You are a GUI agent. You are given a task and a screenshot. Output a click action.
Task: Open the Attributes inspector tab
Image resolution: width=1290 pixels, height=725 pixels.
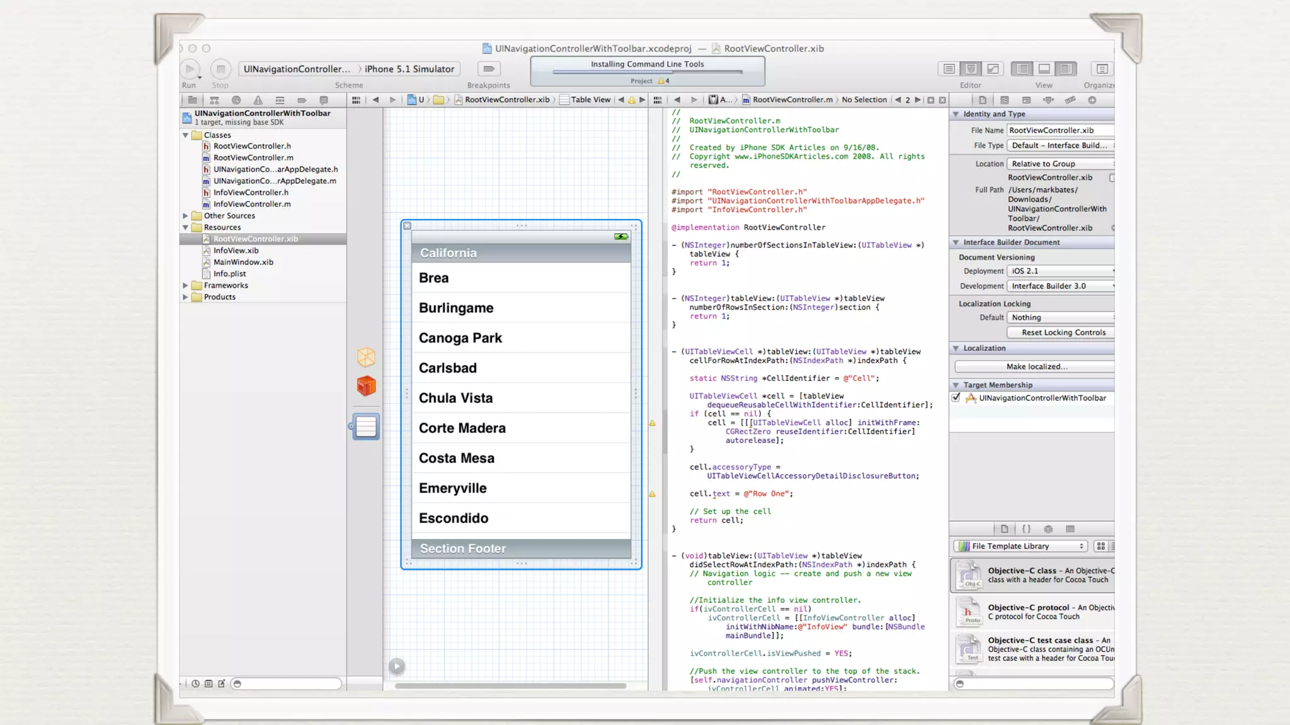pos(1048,100)
